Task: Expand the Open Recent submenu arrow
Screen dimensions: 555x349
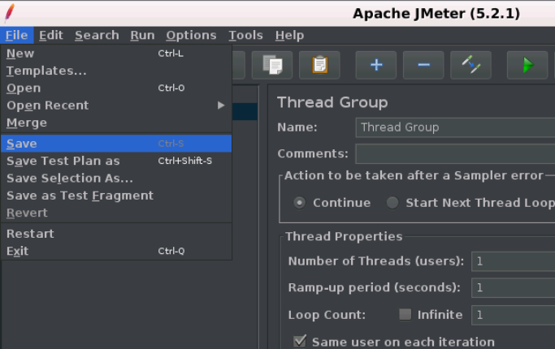Action: click(x=221, y=106)
